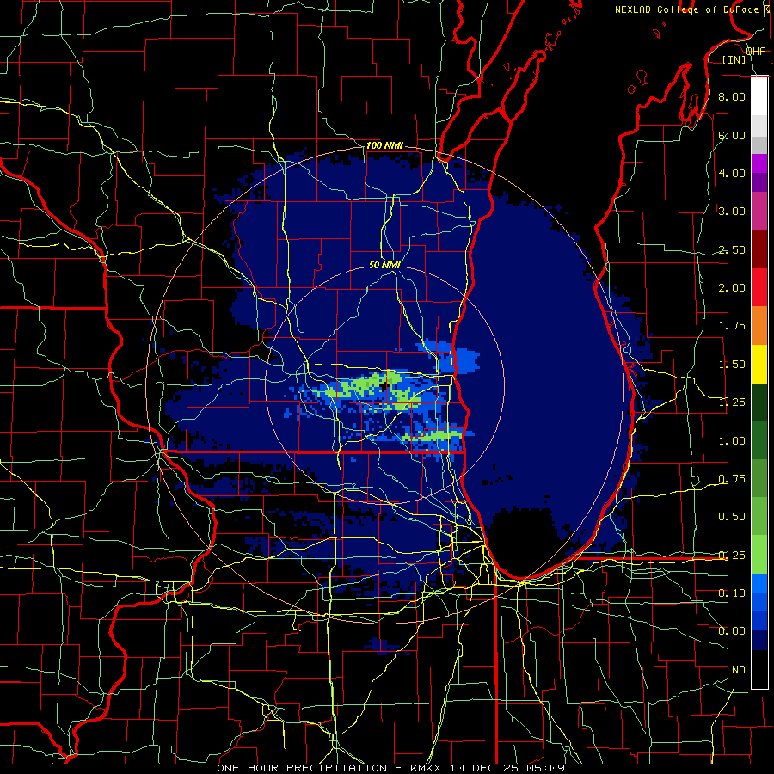
Task: Click the 4.00 legend value
Action: point(731,173)
